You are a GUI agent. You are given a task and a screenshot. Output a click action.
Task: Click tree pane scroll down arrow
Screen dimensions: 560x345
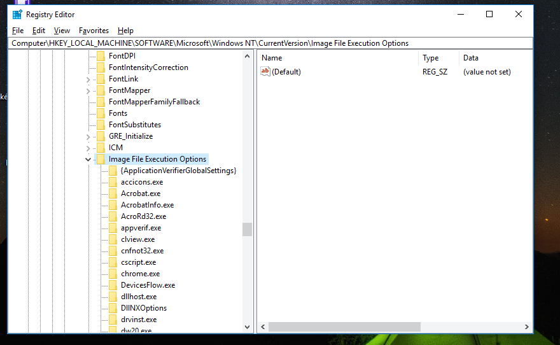(x=247, y=327)
